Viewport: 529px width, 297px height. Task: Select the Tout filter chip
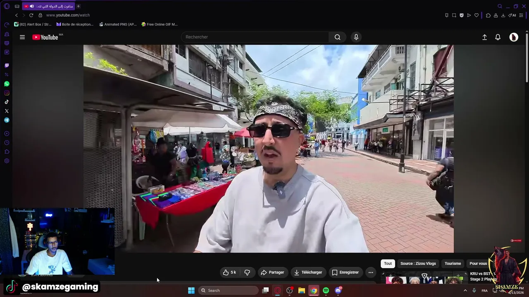(388, 264)
